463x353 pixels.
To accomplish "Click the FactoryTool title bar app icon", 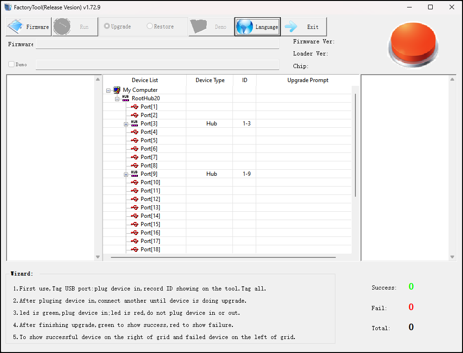I will click(x=8, y=7).
